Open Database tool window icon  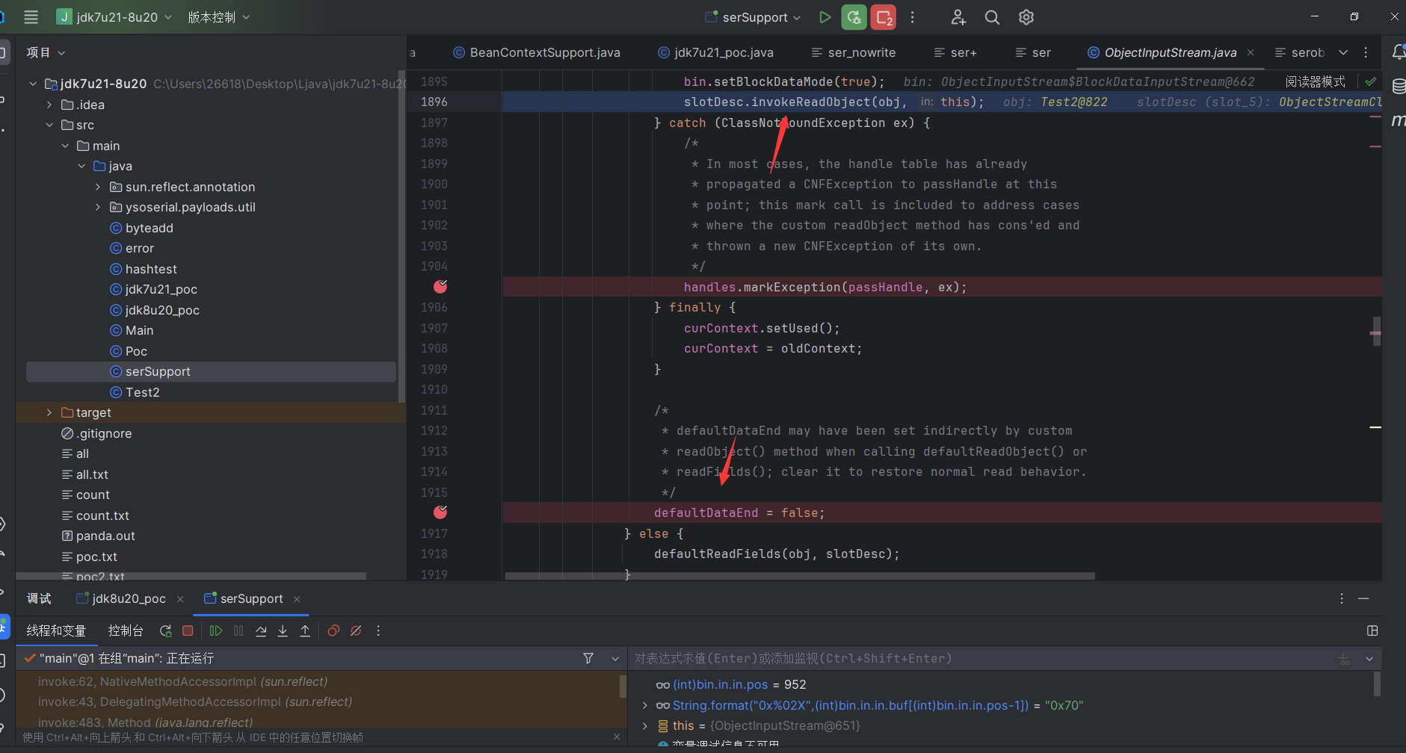tap(1399, 87)
